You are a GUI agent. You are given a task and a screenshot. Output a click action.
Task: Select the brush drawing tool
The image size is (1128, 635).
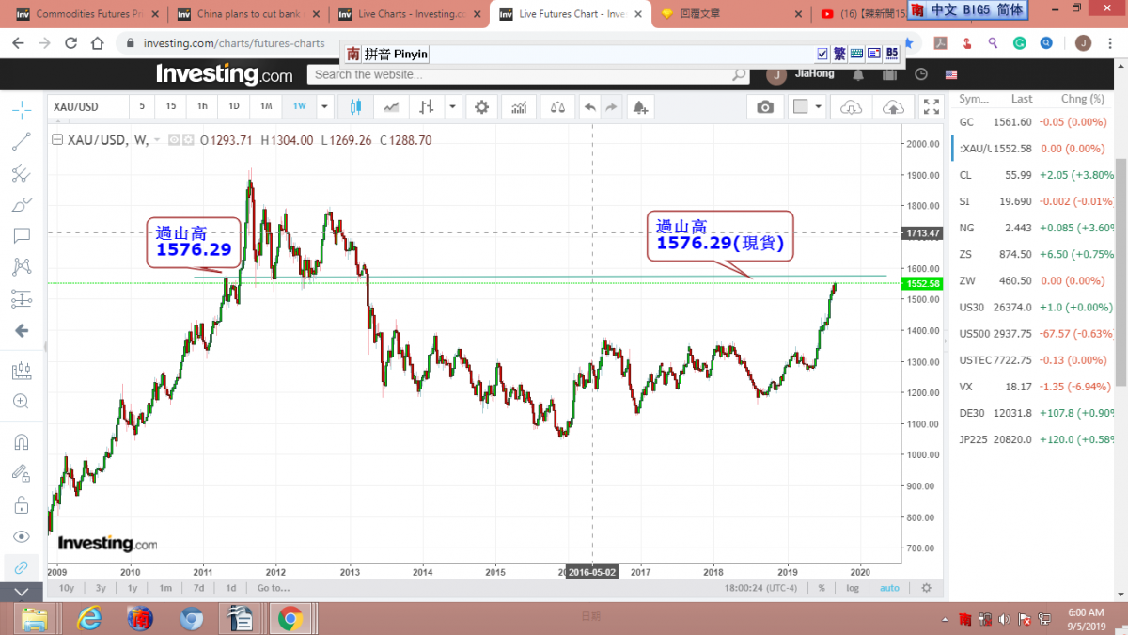tap(22, 204)
